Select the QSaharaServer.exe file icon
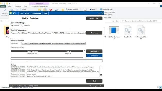Screen dimensions: 162x91 click(114, 30)
